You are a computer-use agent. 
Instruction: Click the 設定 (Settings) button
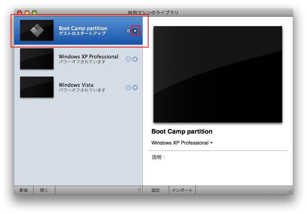coord(156,190)
